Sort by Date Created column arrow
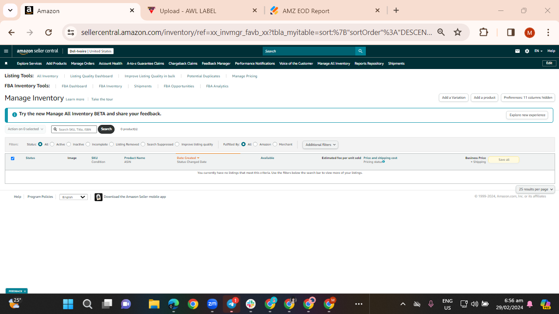This screenshot has width=559, height=314. pos(198,158)
